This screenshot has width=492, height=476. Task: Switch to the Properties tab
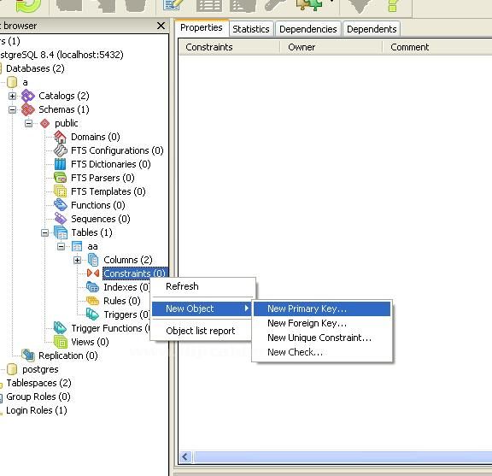click(x=202, y=27)
